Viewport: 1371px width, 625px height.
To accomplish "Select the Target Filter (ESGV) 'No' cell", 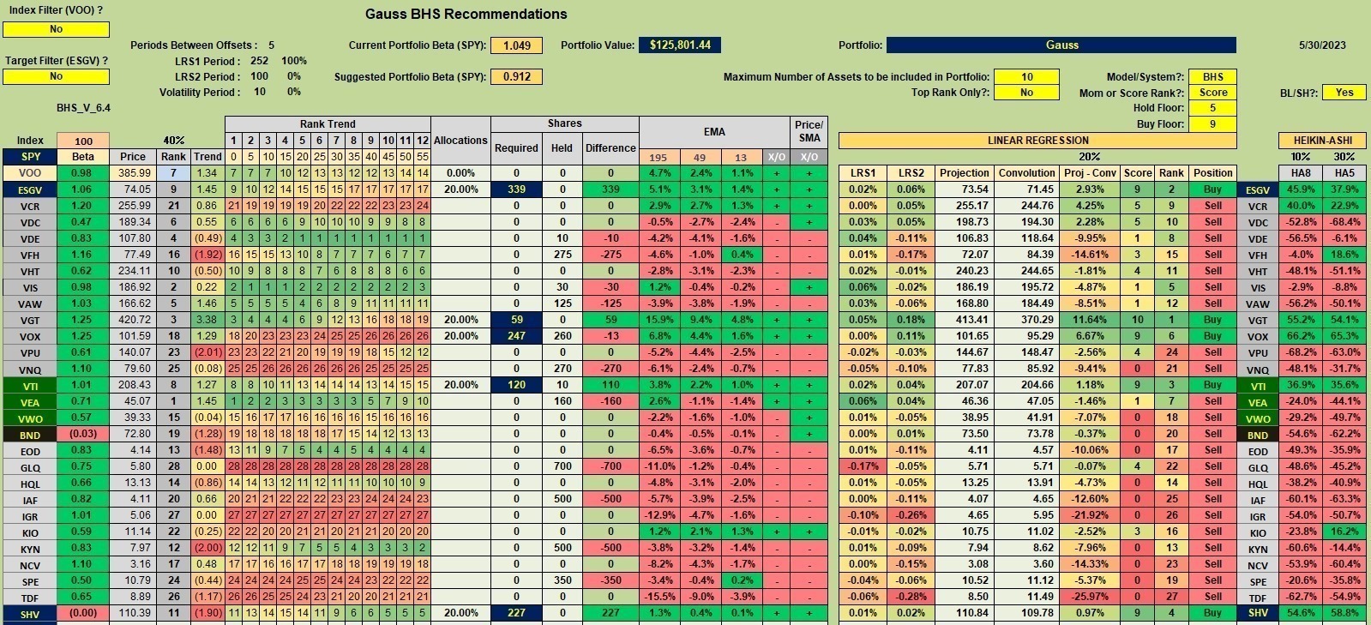I will [56, 76].
